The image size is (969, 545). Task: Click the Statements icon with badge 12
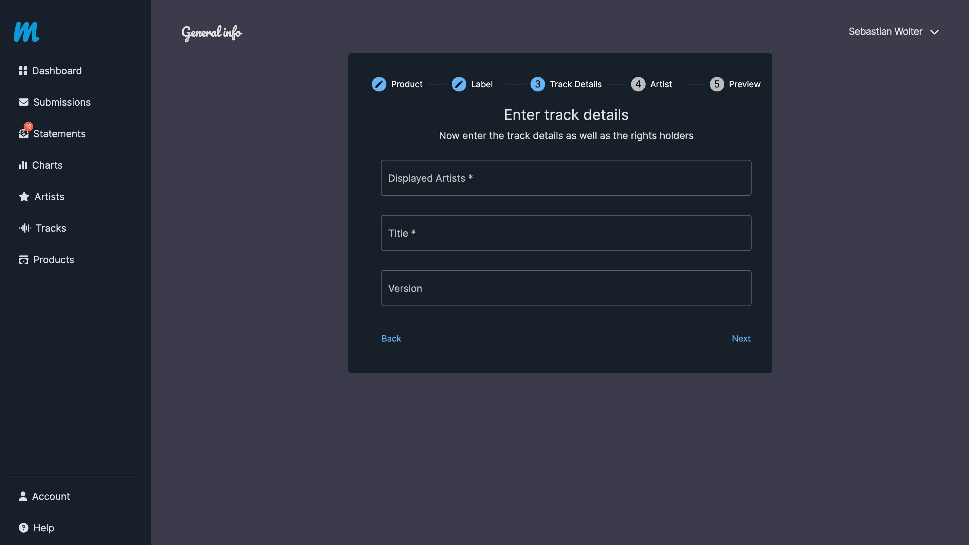pyautogui.click(x=24, y=133)
